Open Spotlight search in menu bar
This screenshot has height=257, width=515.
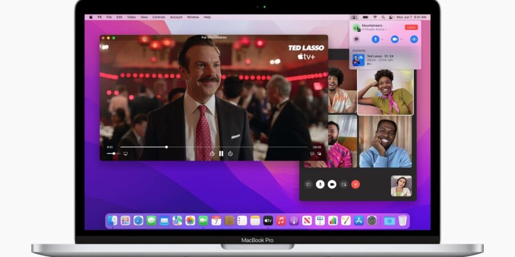click(383, 17)
